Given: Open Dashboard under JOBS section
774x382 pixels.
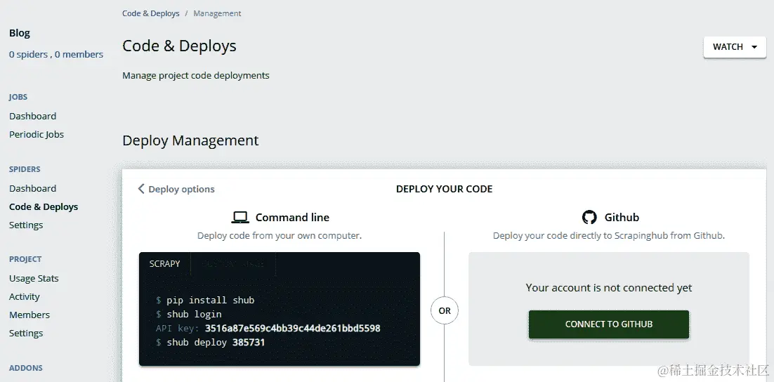Looking at the screenshot, I should click(x=32, y=116).
